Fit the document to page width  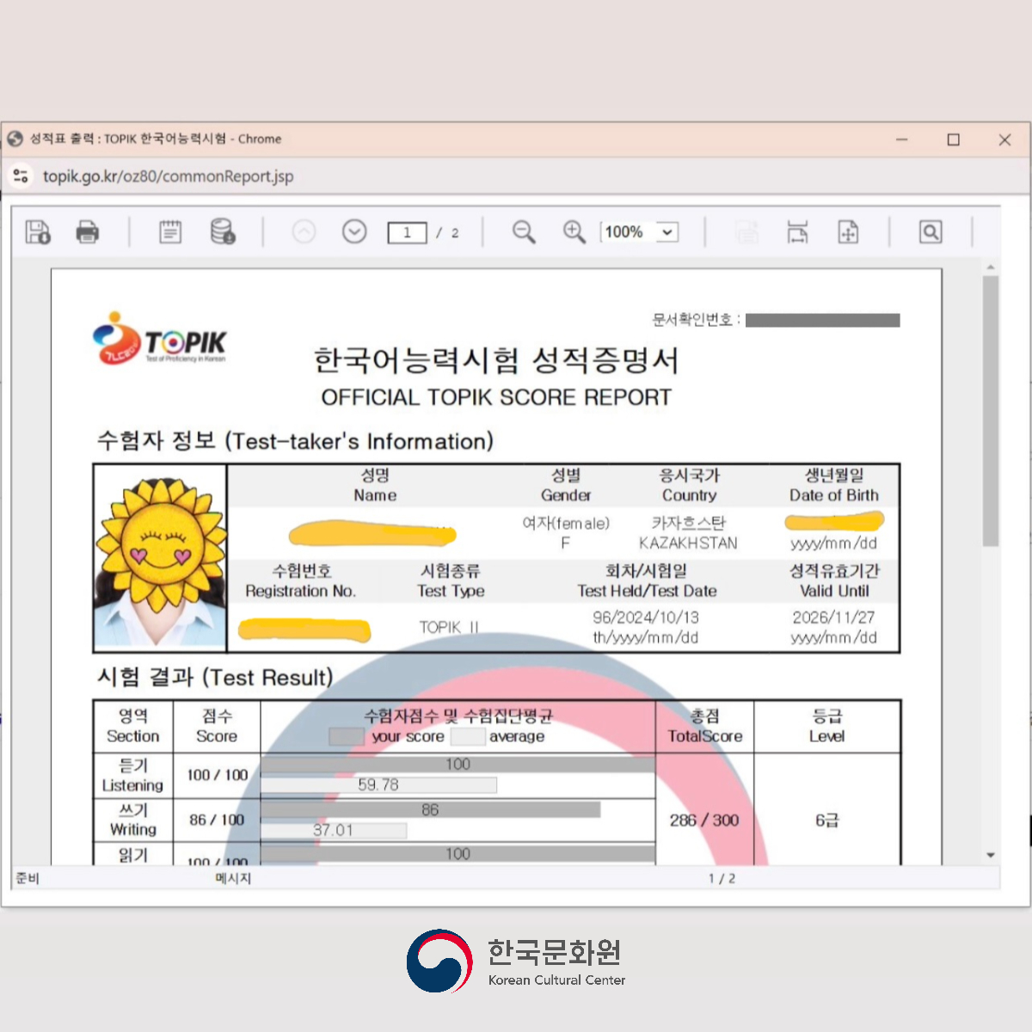pos(797,232)
